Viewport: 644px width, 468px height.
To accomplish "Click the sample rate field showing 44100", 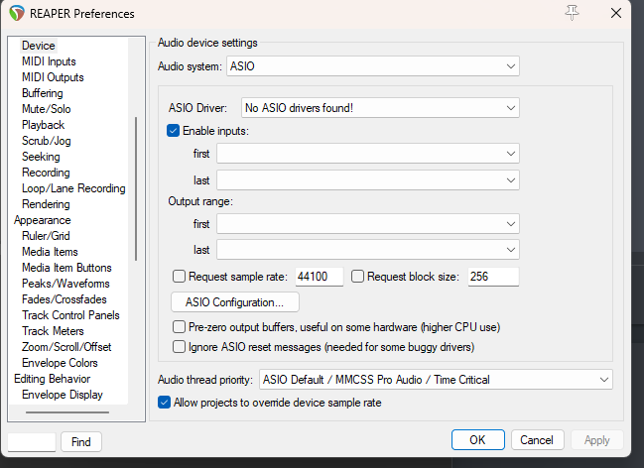I will click(319, 277).
